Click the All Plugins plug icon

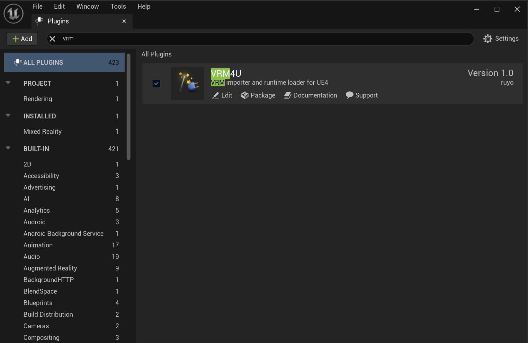pyautogui.click(x=18, y=62)
